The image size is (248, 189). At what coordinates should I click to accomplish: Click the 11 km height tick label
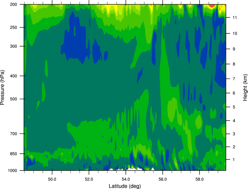(x=235, y=17)
